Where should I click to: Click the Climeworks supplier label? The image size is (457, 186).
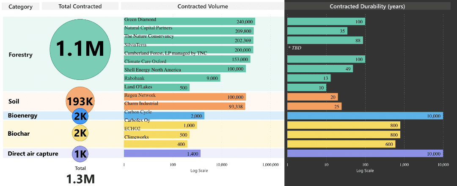136,137
